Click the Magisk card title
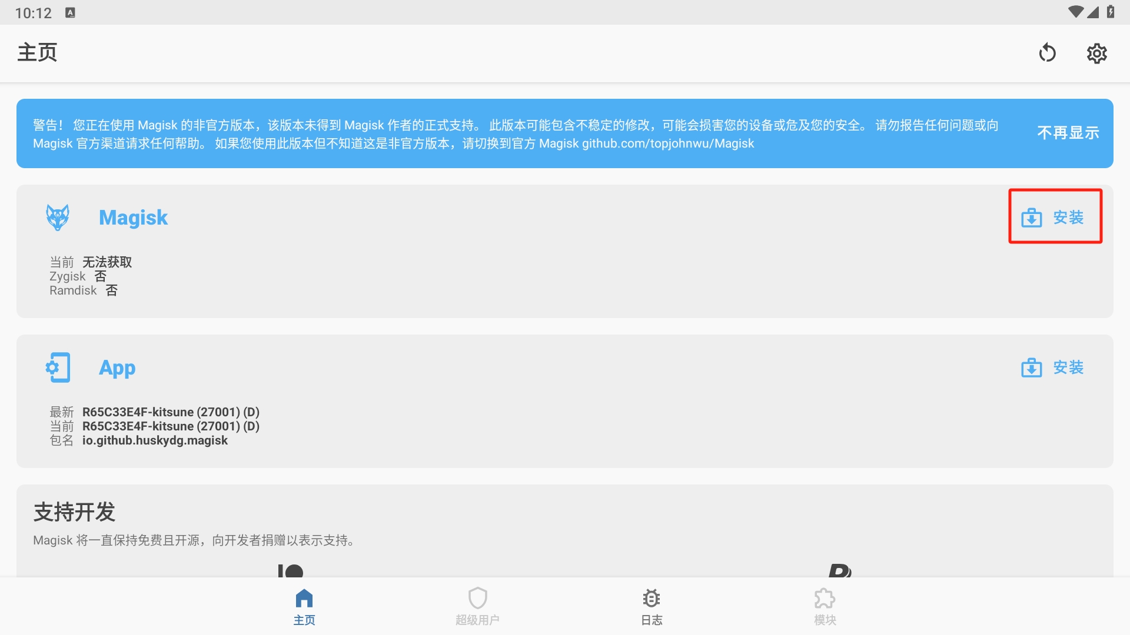 133,218
